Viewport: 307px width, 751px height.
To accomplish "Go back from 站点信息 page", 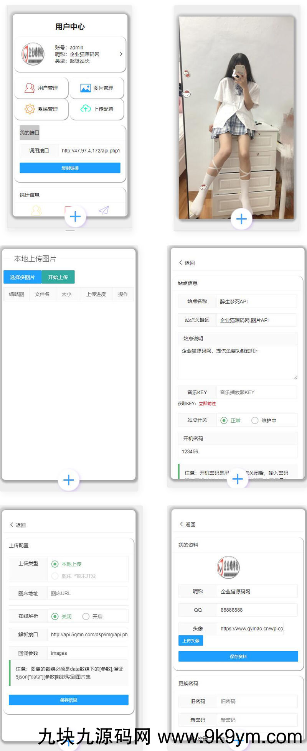I will coord(187,263).
